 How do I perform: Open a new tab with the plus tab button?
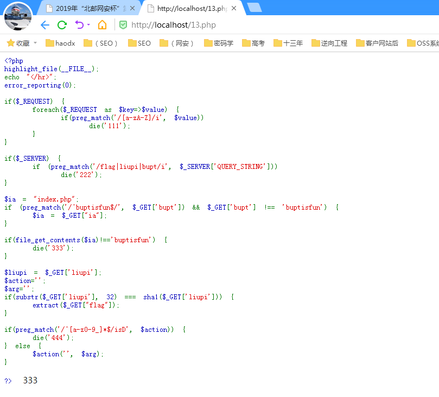253,8
